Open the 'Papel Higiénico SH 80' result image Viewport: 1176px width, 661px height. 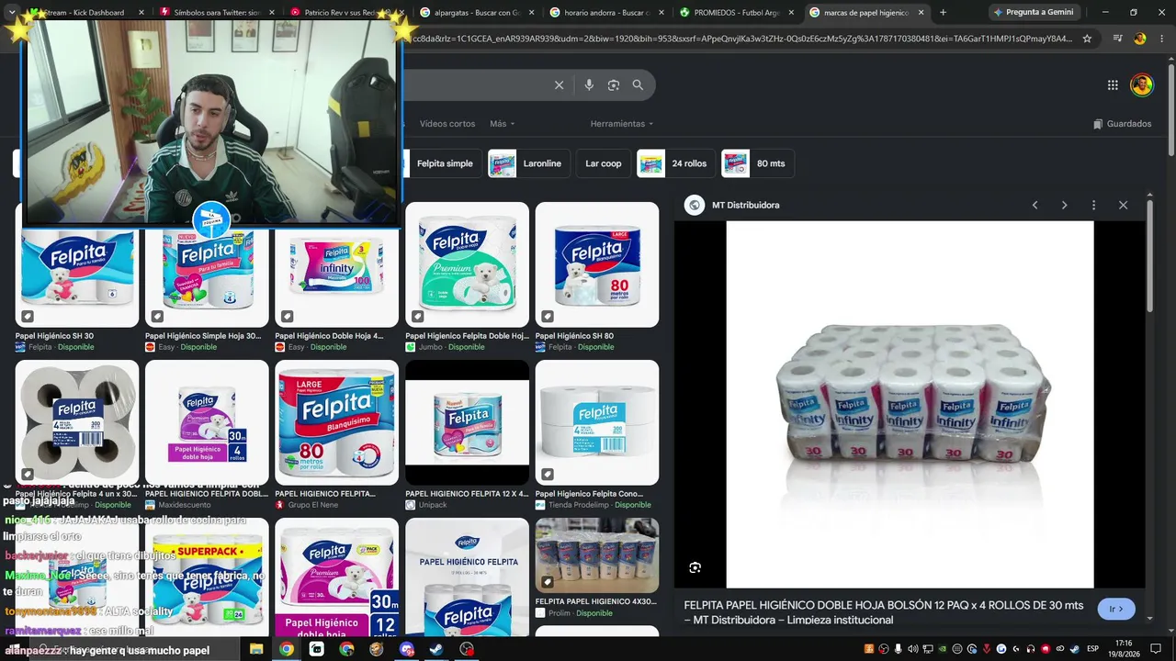point(597,264)
